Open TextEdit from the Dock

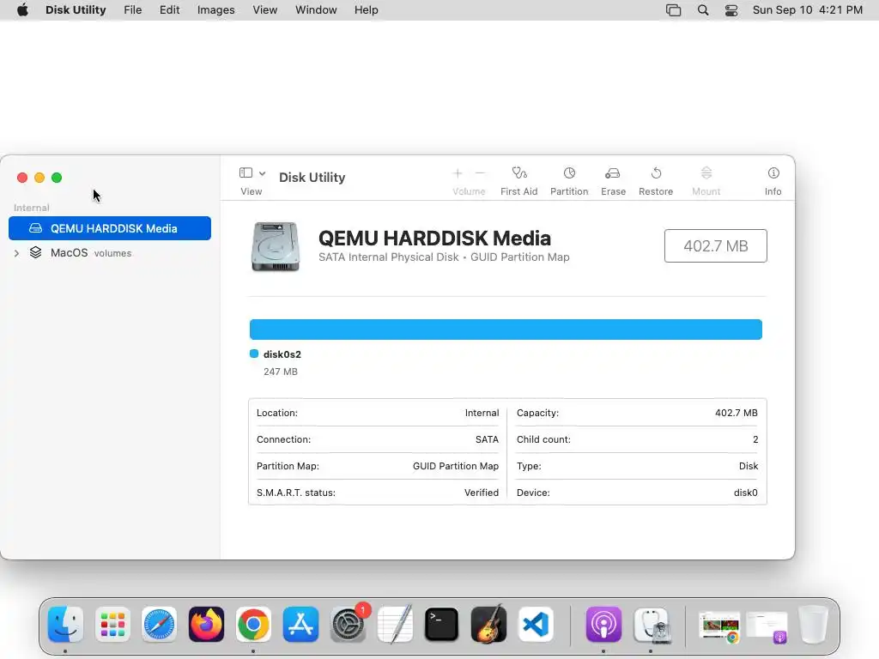[395, 625]
